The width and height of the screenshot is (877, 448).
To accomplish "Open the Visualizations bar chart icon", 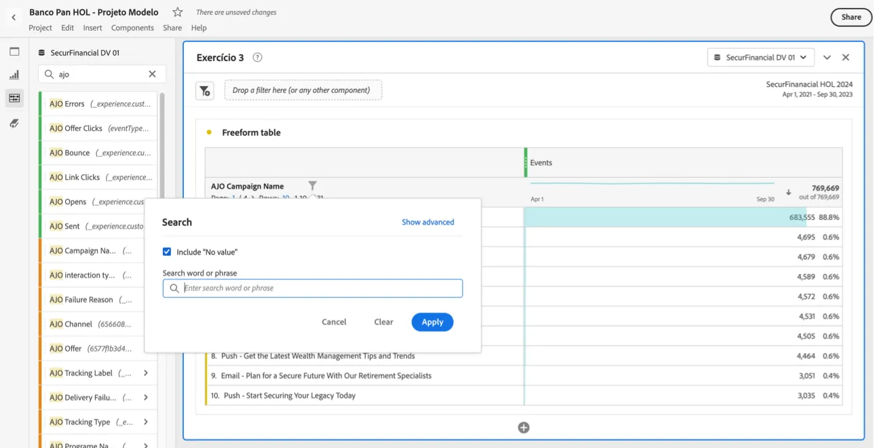I will [14, 75].
